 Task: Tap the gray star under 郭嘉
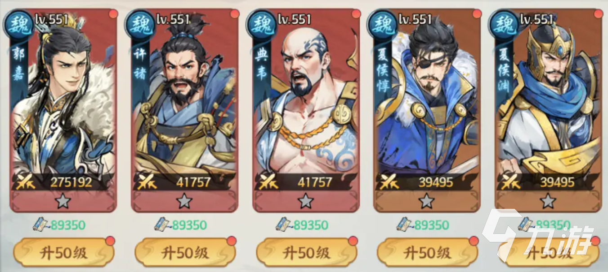coord(63,201)
